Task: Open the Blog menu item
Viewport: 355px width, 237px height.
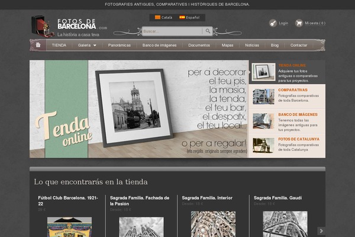Action: 275,45
